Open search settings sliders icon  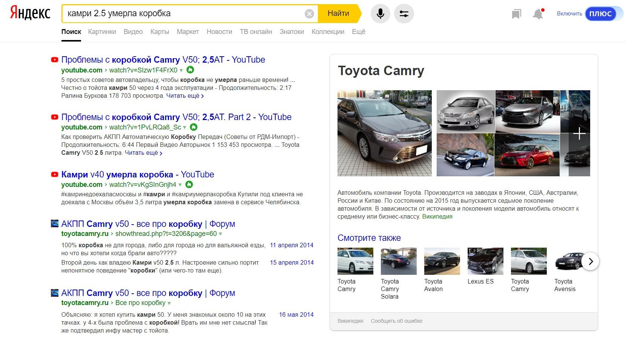[404, 14]
